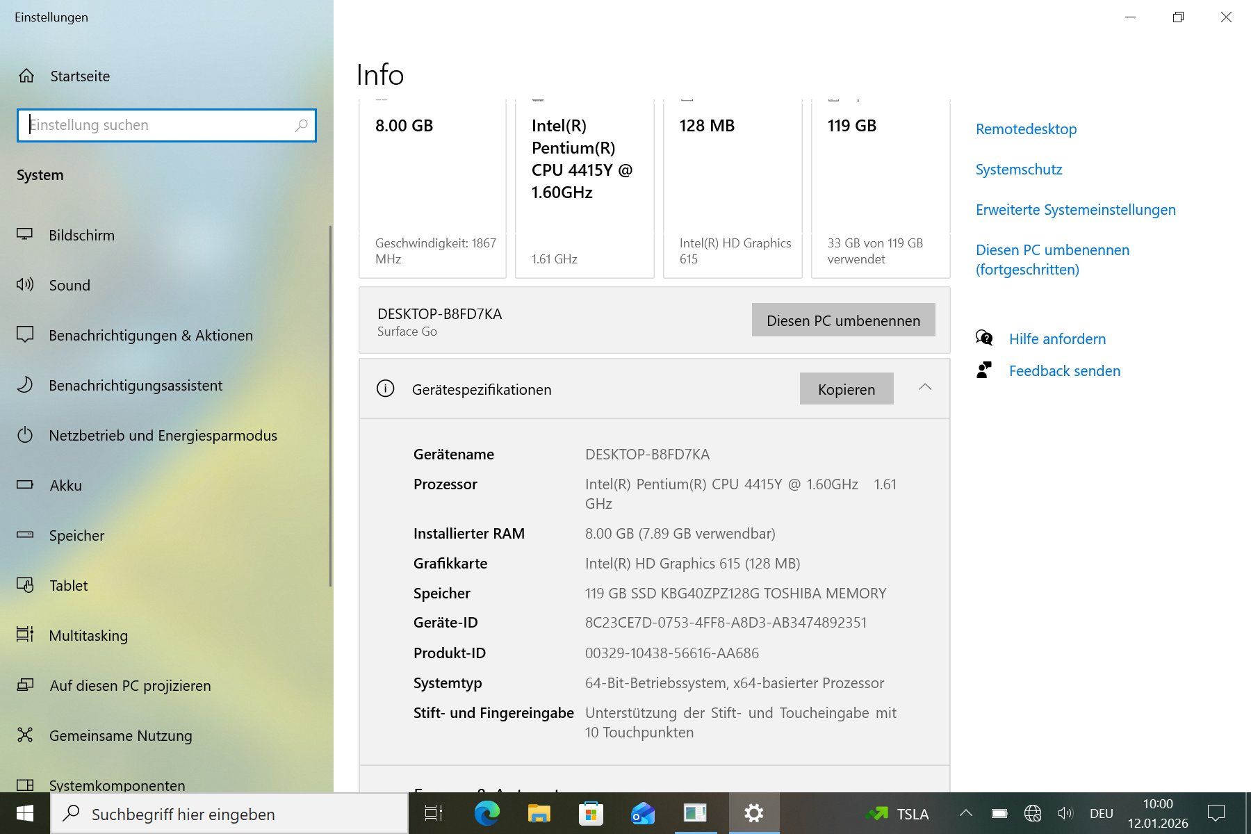Click Produkt-ID value 00329-10438-56616-AA686
Screen dimensions: 1251x834
(x=672, y=653)
